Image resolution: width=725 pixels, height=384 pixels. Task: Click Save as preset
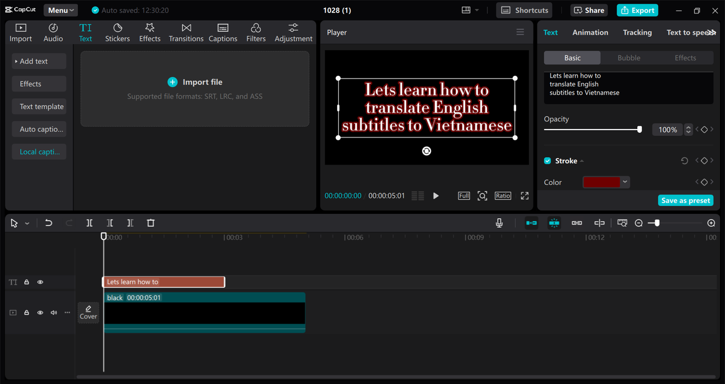(685, 201)
